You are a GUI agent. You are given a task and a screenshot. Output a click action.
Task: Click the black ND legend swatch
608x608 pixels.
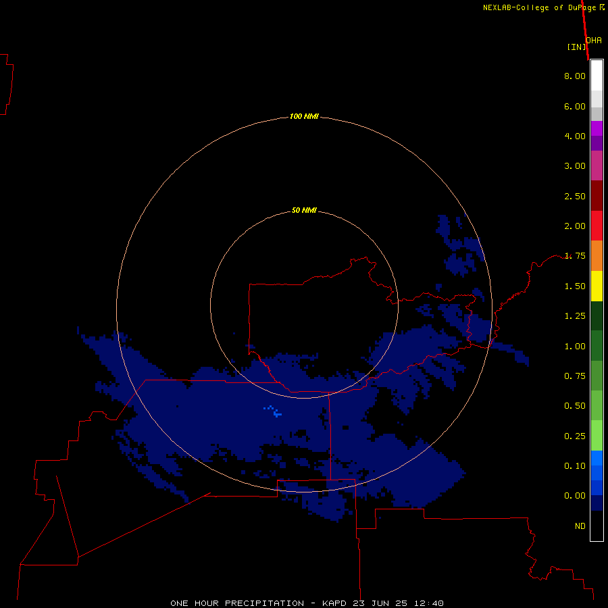point(597,526)
